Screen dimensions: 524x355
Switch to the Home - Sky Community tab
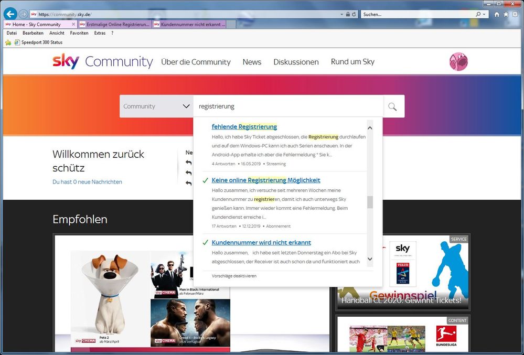[x=40, y=24]
